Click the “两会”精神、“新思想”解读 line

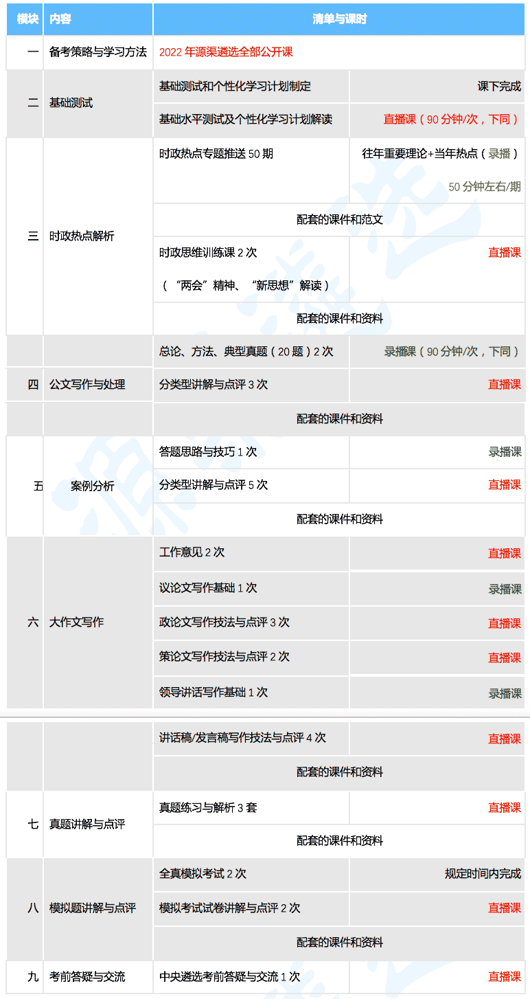pyautogui.click(x=246, y=286)
